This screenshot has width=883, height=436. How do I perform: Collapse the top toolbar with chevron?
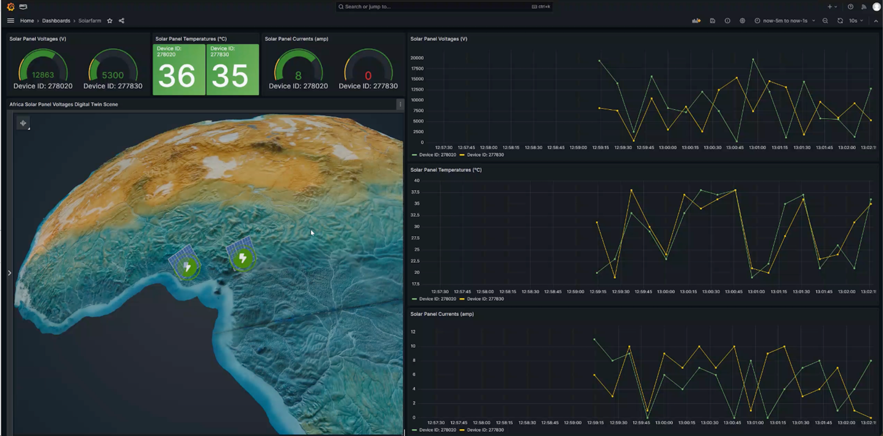pos(876,21)
